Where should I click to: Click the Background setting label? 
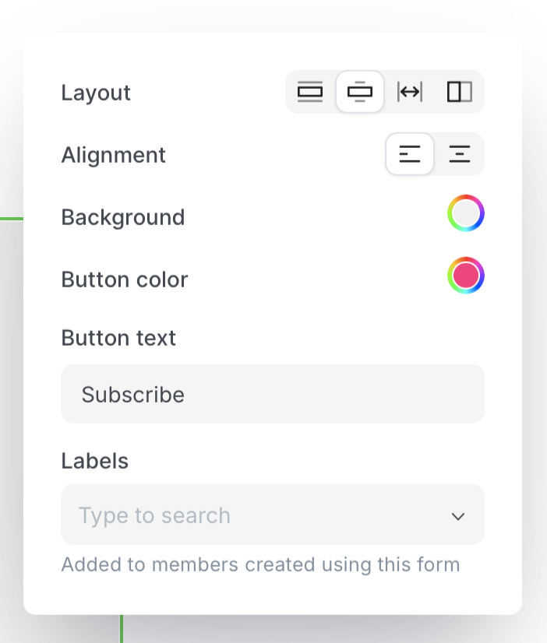click(x=123, y=217)
